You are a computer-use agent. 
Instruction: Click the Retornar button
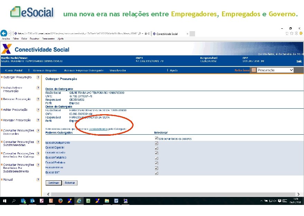pyautogui.click(x=70, y=183)
